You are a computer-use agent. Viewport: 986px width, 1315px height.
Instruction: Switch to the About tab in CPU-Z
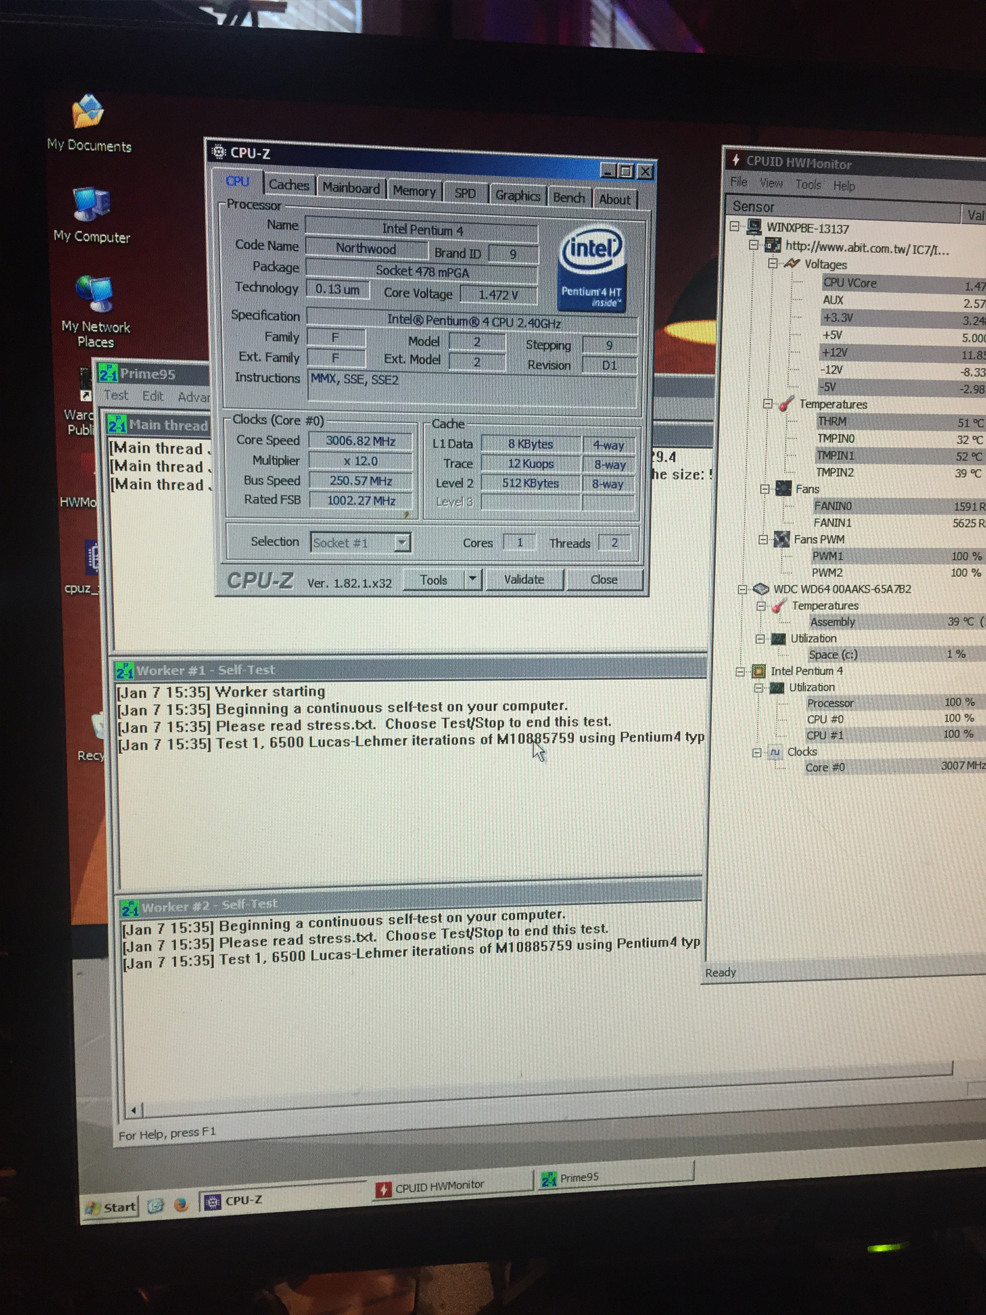614,199
